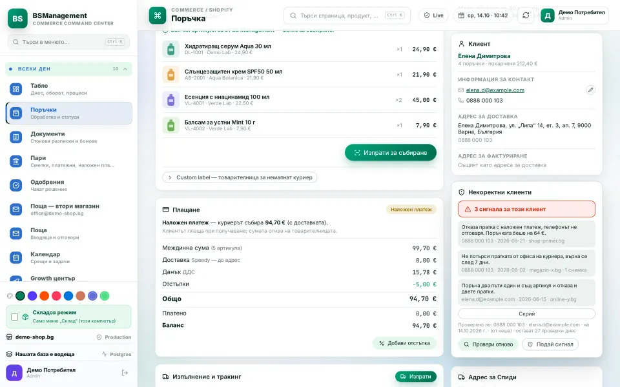Click the Хидратиращ серум Aqua product thumbnail
This screenshot has width=620, height=387.
[x=170, y=50]
